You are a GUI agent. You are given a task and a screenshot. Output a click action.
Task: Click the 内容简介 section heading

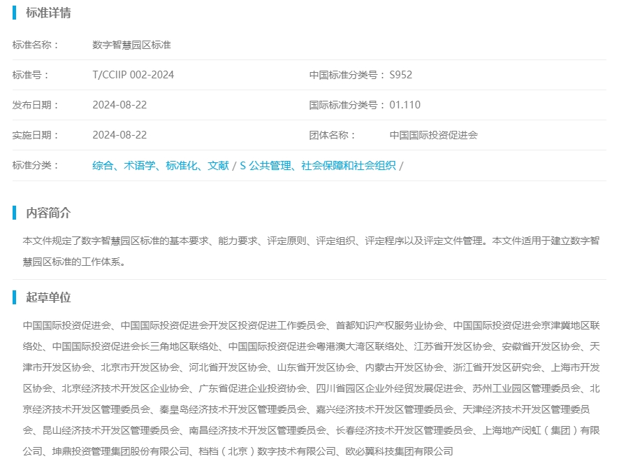tap(48, 213)
